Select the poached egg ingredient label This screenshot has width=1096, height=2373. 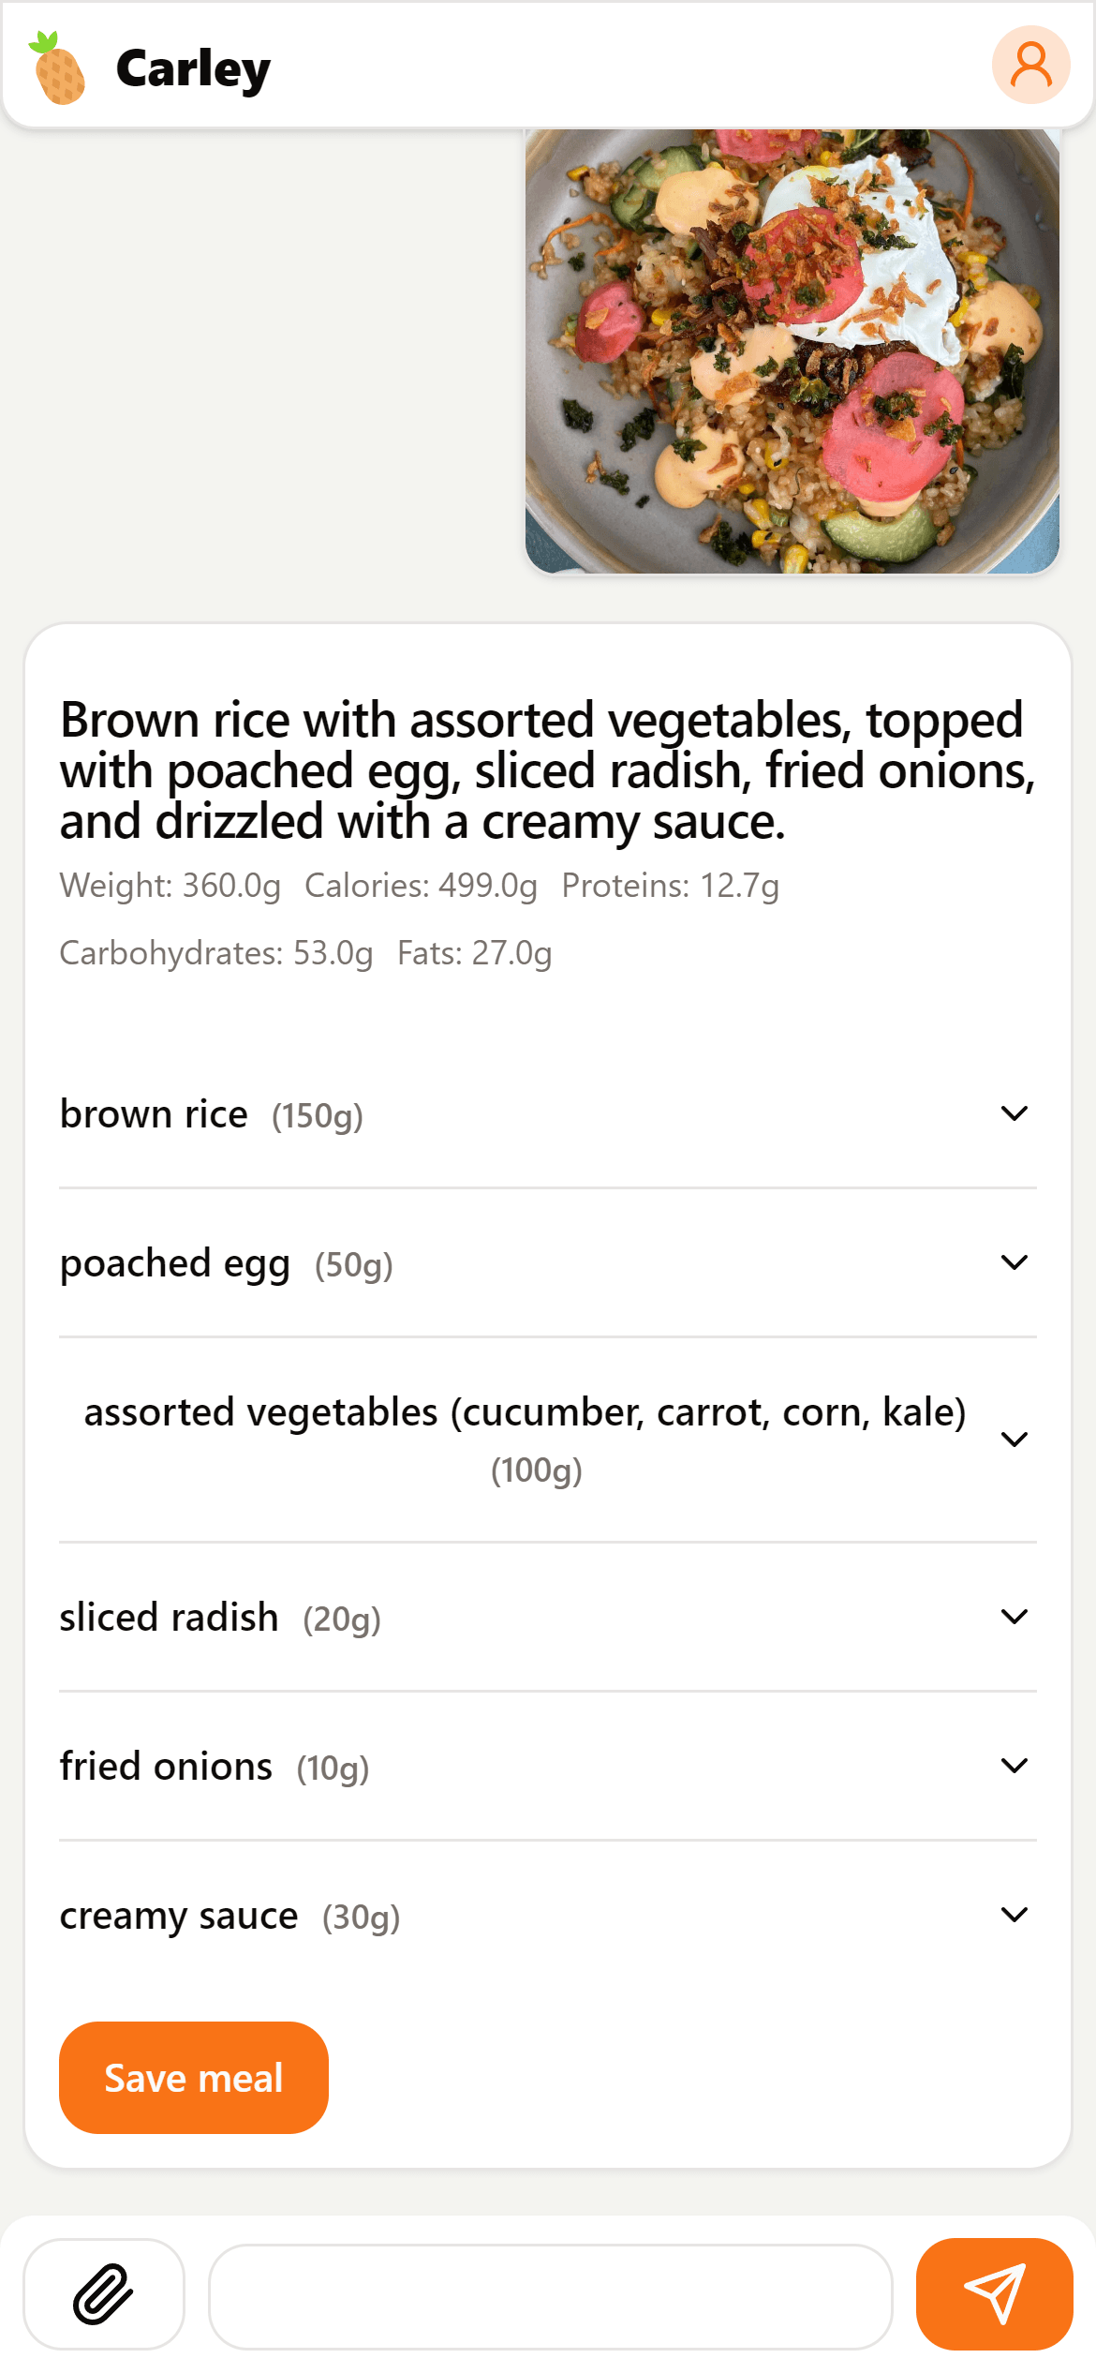(175, 1264)
